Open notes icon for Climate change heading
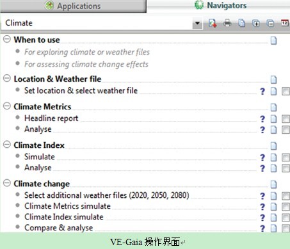The image size is (290, 249). [273, 184]
